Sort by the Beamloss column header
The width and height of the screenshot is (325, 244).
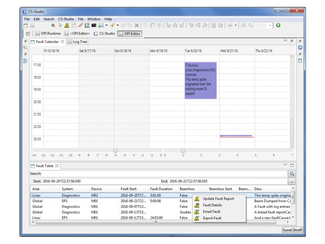click(193, 189)
